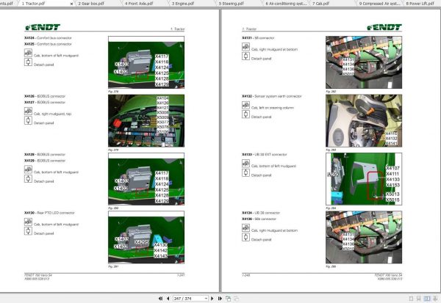The image size is (441, 303).
Task: Open the 5 Steering.pdf tab
Action: 231,4
